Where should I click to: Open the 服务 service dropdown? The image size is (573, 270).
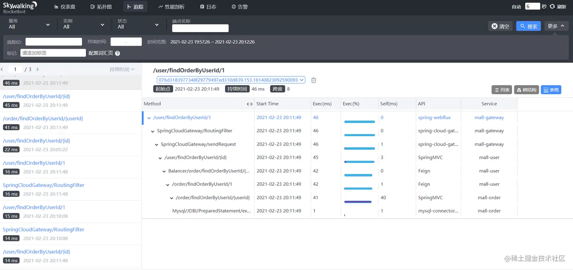29,24
